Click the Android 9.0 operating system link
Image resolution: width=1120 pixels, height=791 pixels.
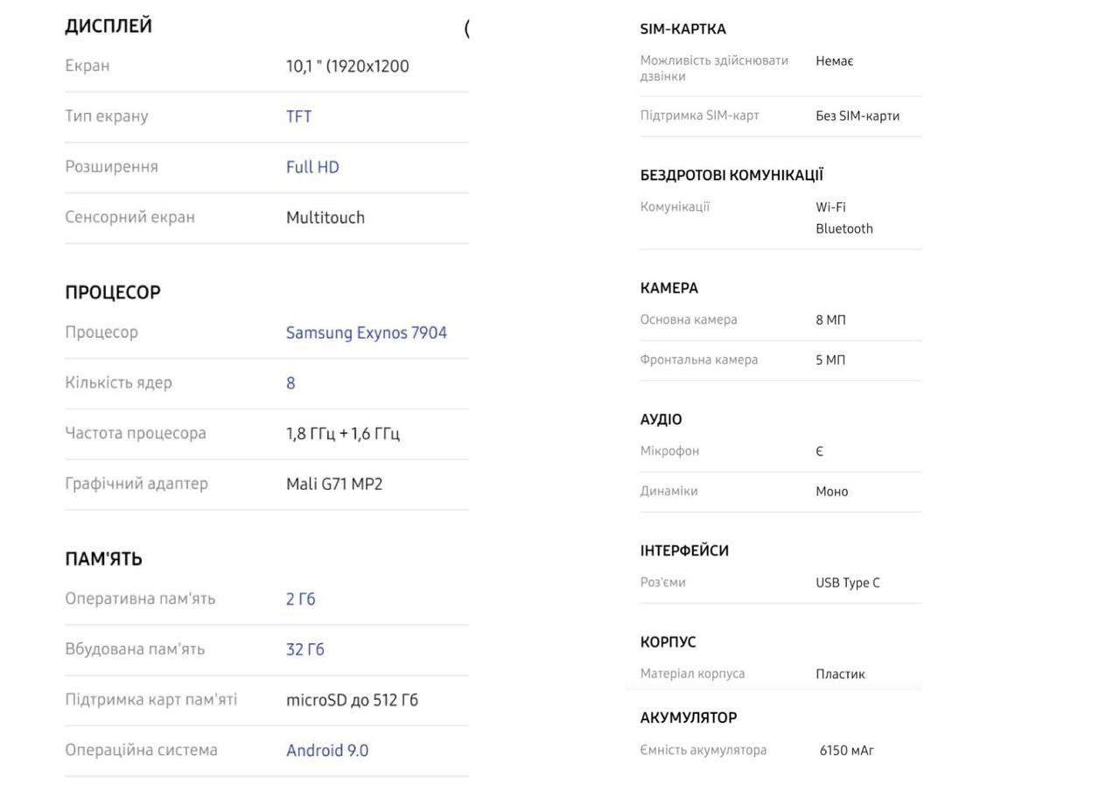click(x=326, y=751)
